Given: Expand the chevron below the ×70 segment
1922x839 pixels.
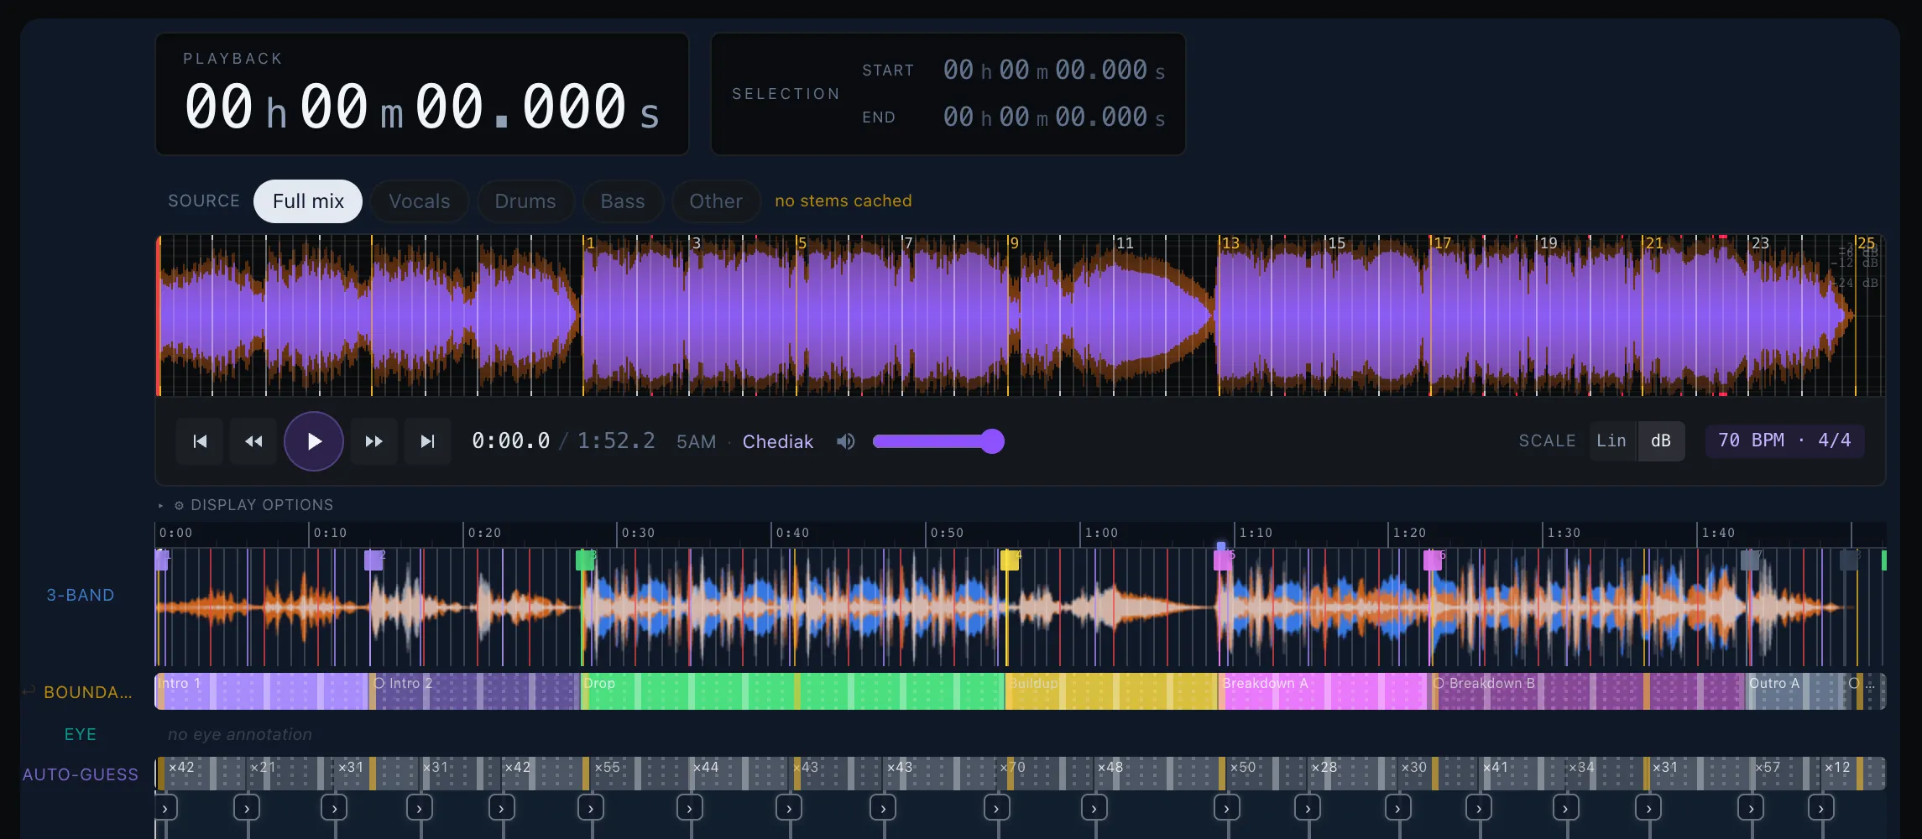Looking at the screenshot, I should coord(996,808).
